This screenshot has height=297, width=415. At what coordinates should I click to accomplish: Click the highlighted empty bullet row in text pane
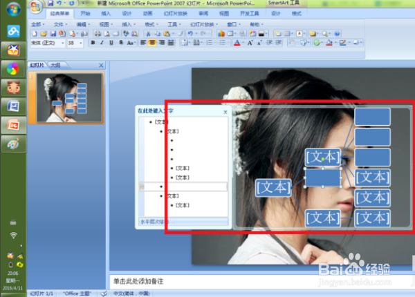pyautogui.click(x=183, y=186)
